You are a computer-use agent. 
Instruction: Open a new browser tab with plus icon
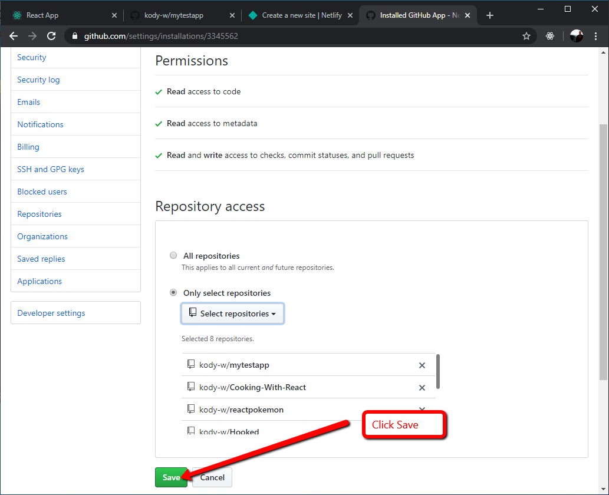tap(490, 15)
